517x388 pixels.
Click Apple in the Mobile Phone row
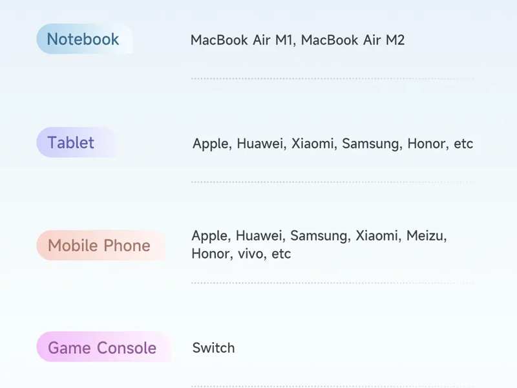click(x=209, y=235)
